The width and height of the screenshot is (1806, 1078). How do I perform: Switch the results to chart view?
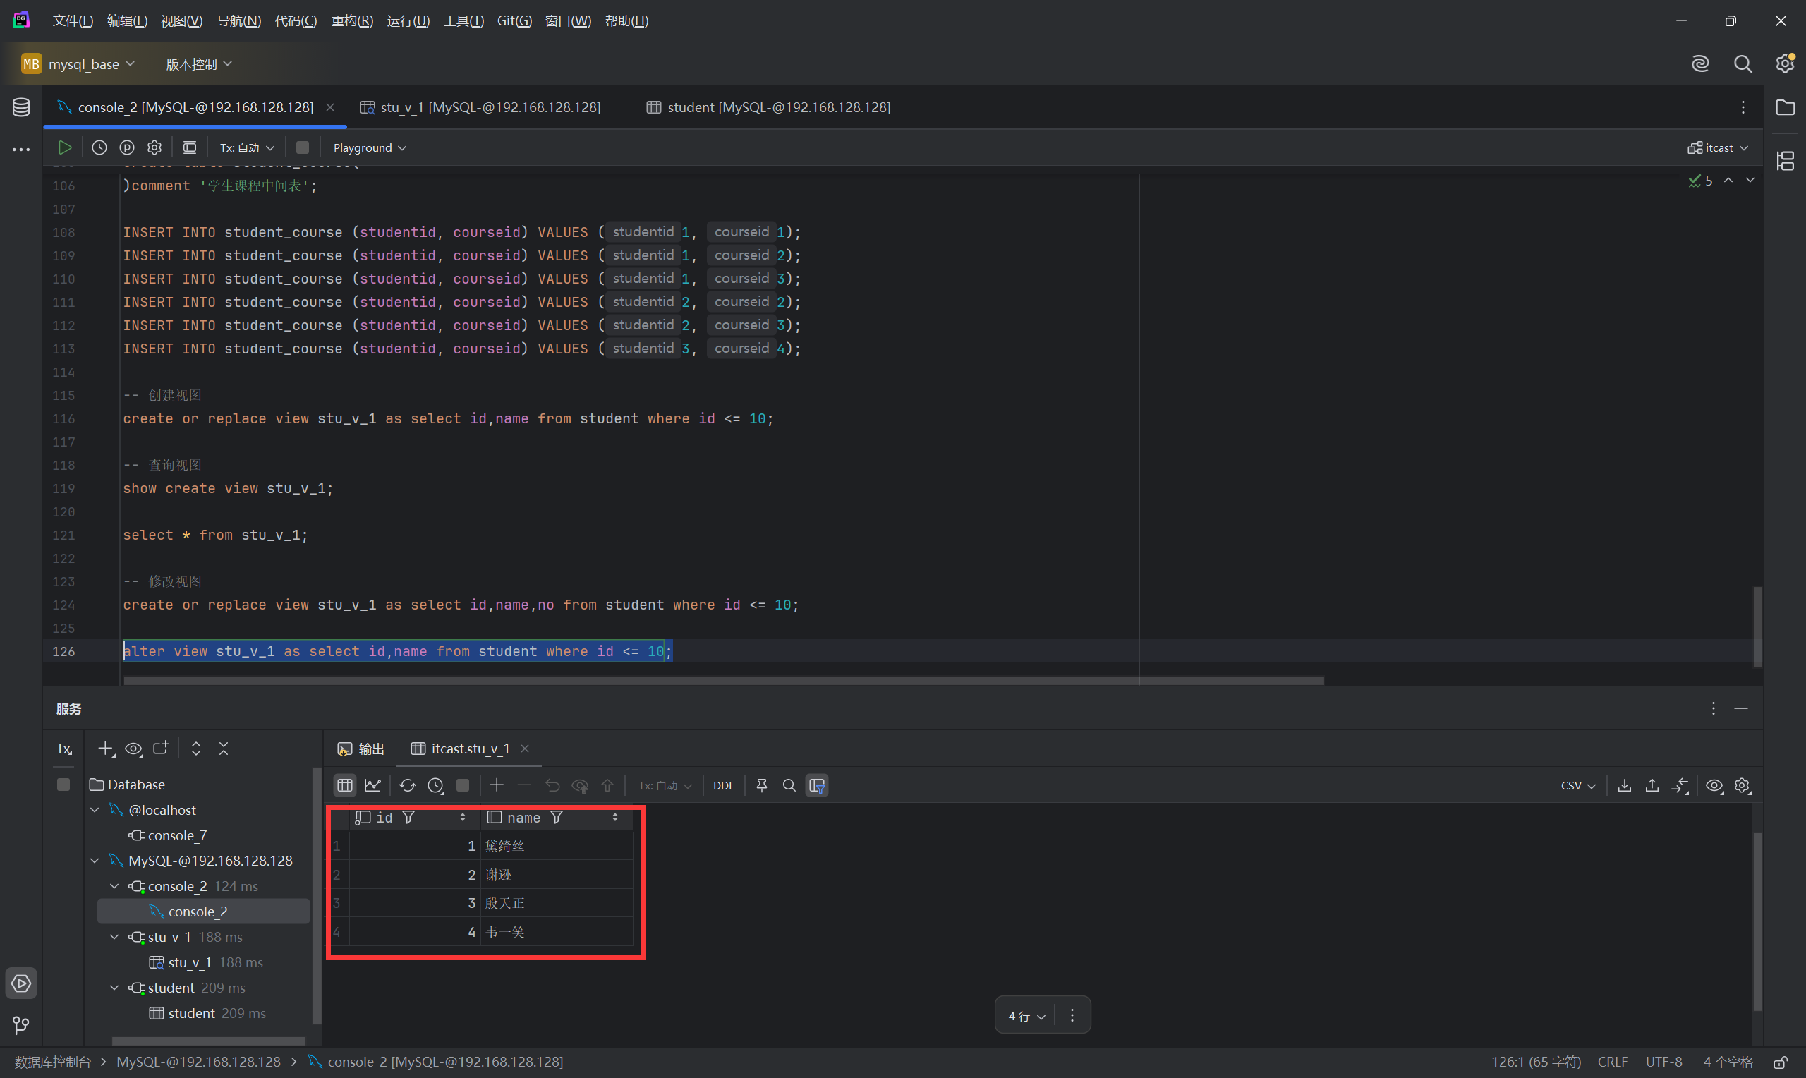[x=373, y=785]
